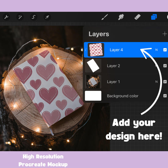Tap Layer 2 white rectangle thumbnail

[x=93, y=66]
